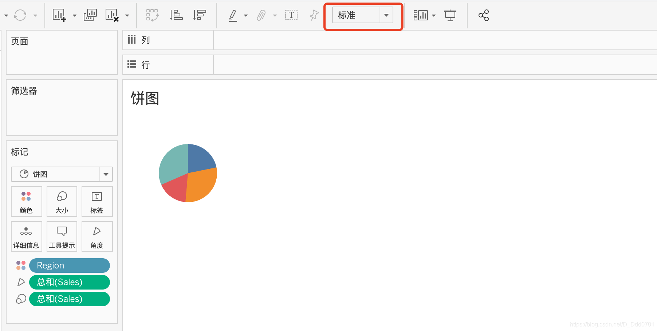Open the 饼图 mark type dropdown
The image size is (657, 331).
pos(62,174)
